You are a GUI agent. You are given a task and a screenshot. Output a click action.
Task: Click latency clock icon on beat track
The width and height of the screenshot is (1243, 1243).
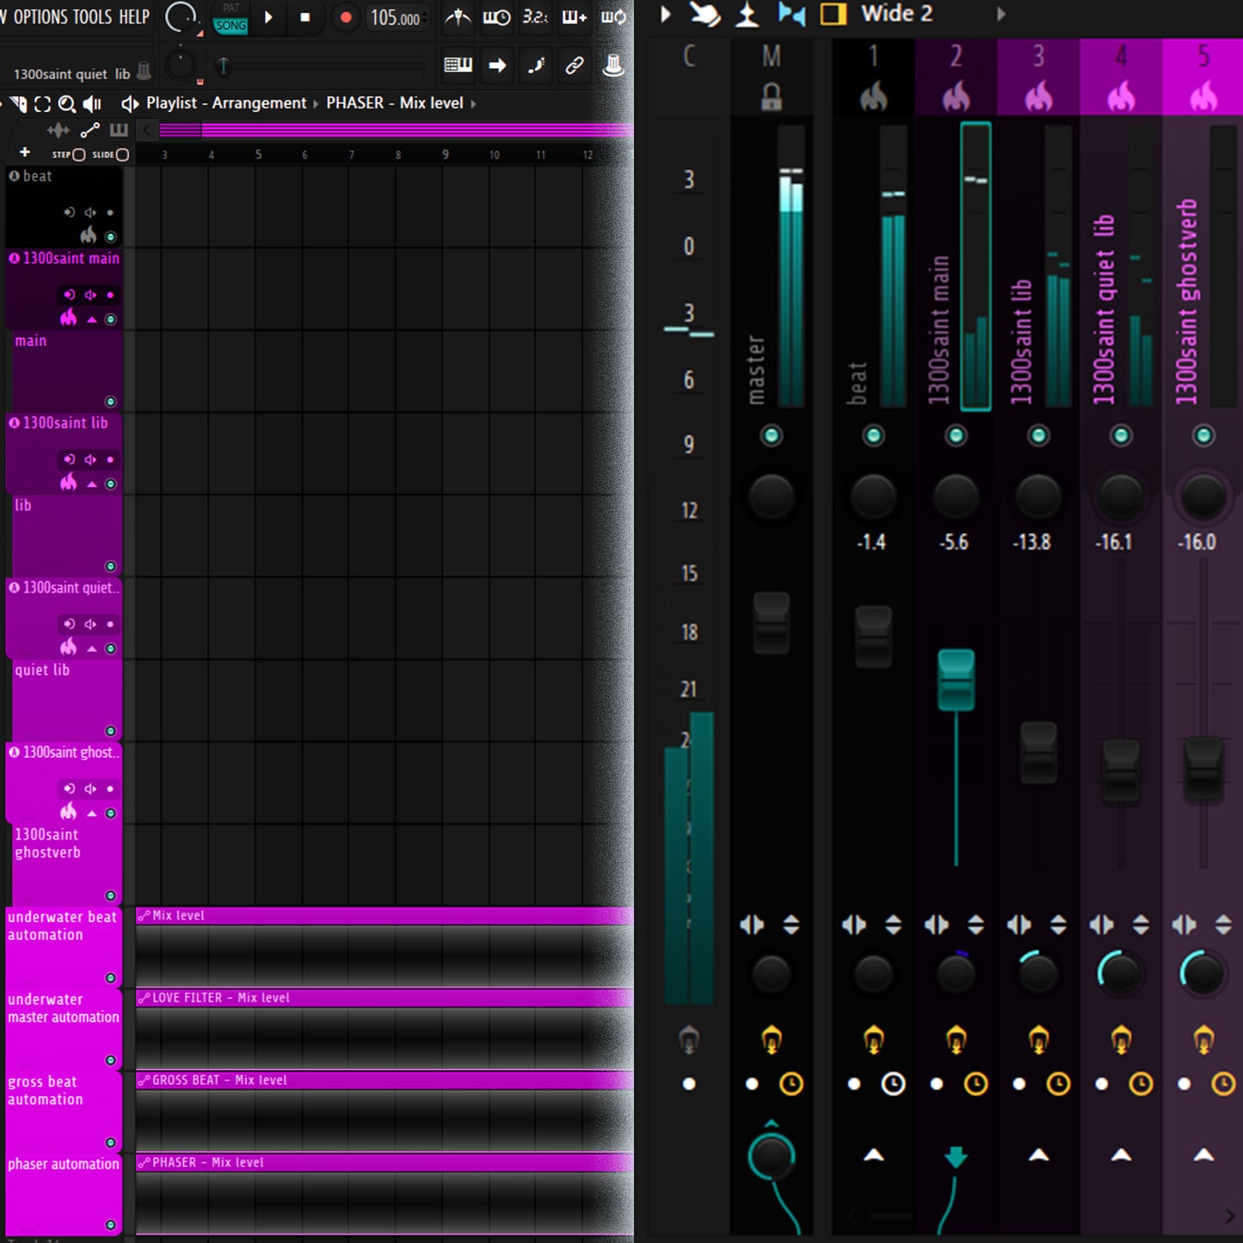pos(893,1084)
